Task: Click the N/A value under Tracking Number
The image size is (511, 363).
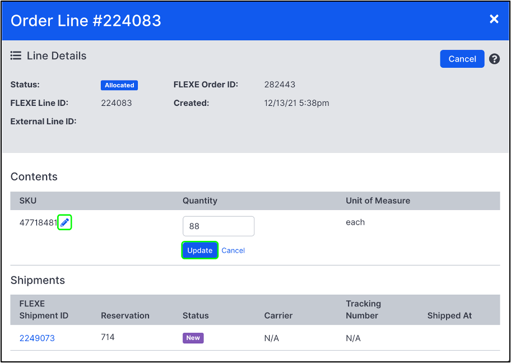Action: point(353,338)
